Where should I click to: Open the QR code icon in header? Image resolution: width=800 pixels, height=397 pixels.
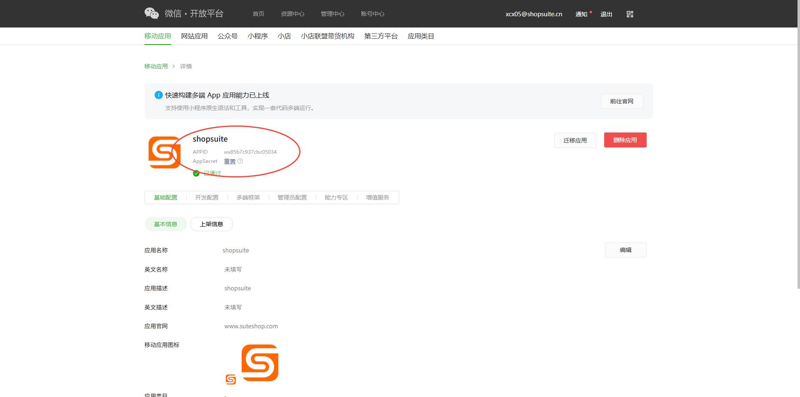click(x=630, y=14)
